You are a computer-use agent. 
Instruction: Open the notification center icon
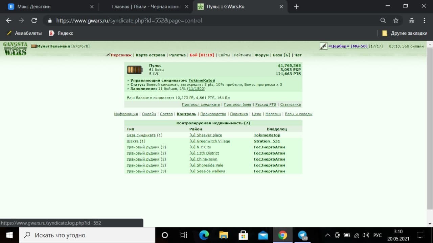420,235
